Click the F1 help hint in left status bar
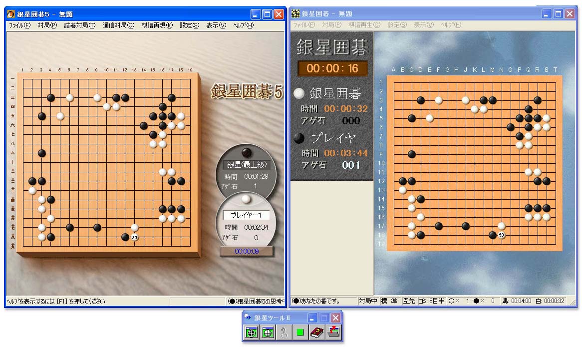Viewport: 582px width, 347px height. point(56,301)
